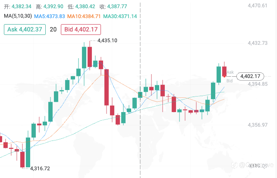Select the 4,394.85 price axis label
The height and width of the screenshot is (178, 277).
pyautogui.click(x=258, y=84)
